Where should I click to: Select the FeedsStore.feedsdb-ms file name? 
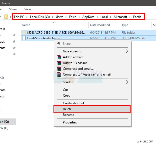(x=43, y=38)
